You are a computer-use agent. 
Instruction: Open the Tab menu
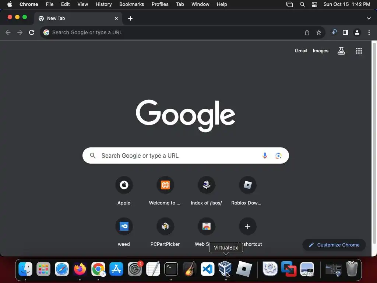click(180, 4)
